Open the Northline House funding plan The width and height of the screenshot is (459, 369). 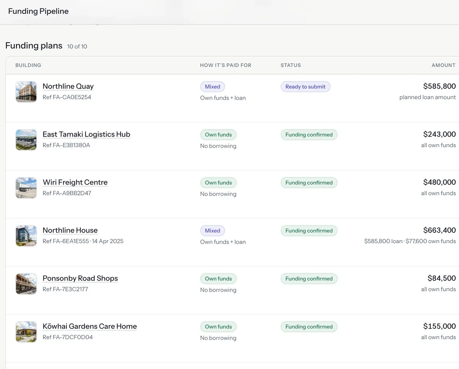(70, 230)
